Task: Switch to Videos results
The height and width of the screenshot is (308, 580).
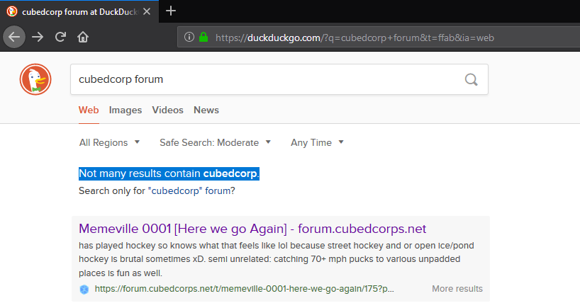Action: pyautogui.click(x=167, y=110)
